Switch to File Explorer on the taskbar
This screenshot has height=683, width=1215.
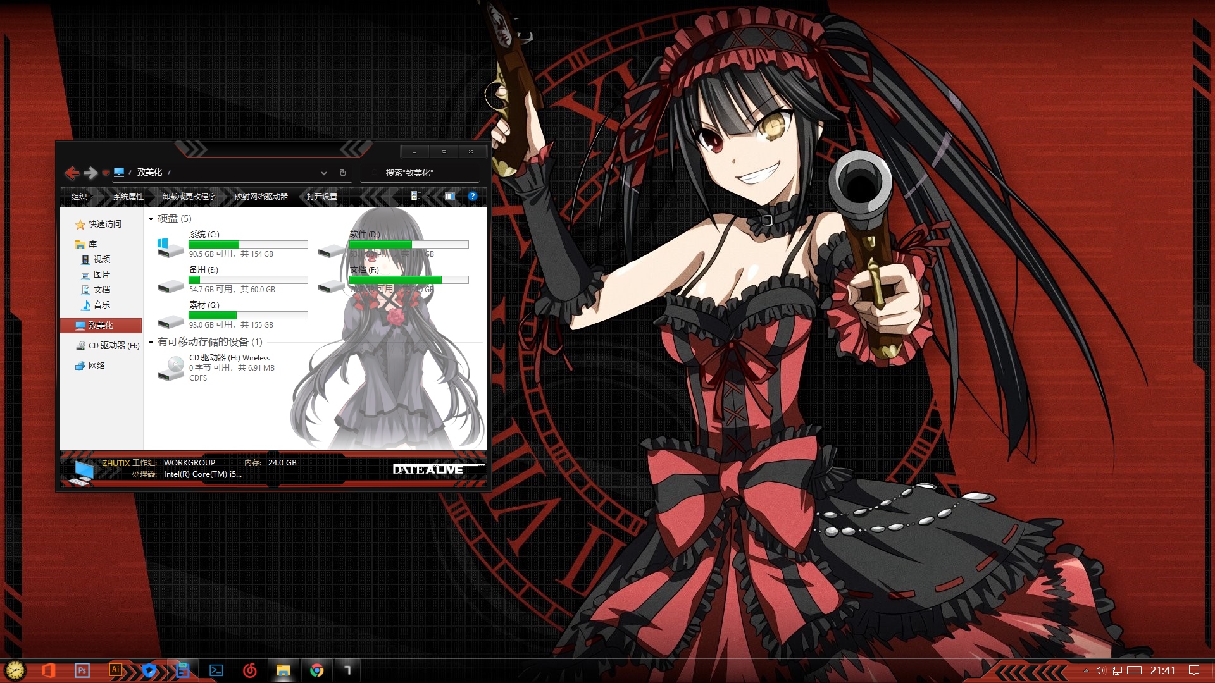(283, 670)
